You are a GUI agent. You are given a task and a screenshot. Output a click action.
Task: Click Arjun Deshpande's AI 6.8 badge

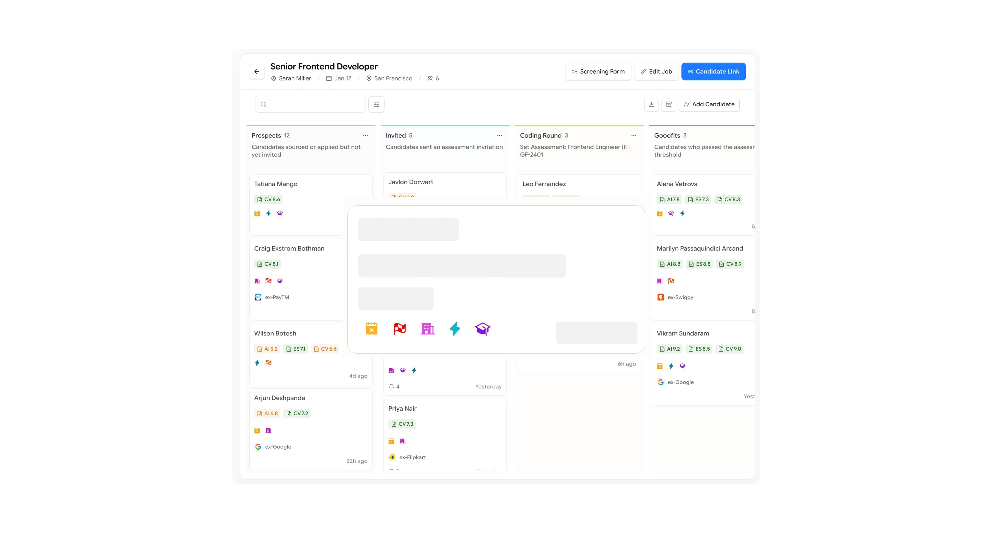pos(267,413)
